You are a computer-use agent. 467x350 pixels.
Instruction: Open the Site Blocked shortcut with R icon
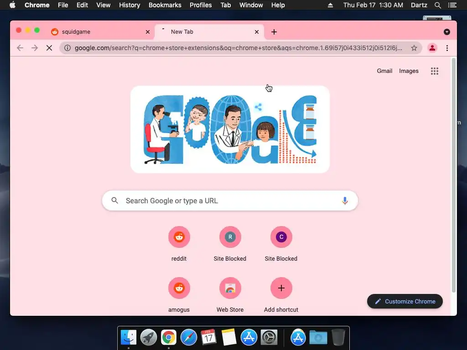230,244
